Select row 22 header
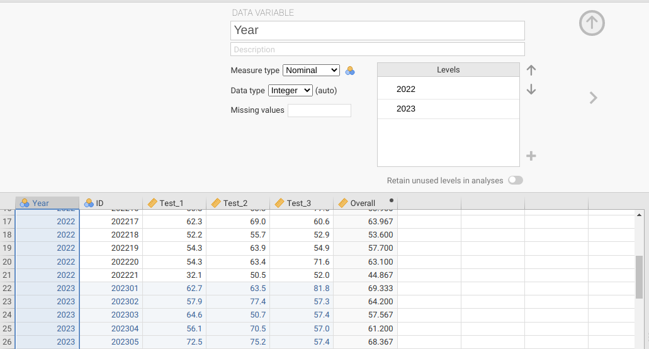 click(x=8, y=288)
